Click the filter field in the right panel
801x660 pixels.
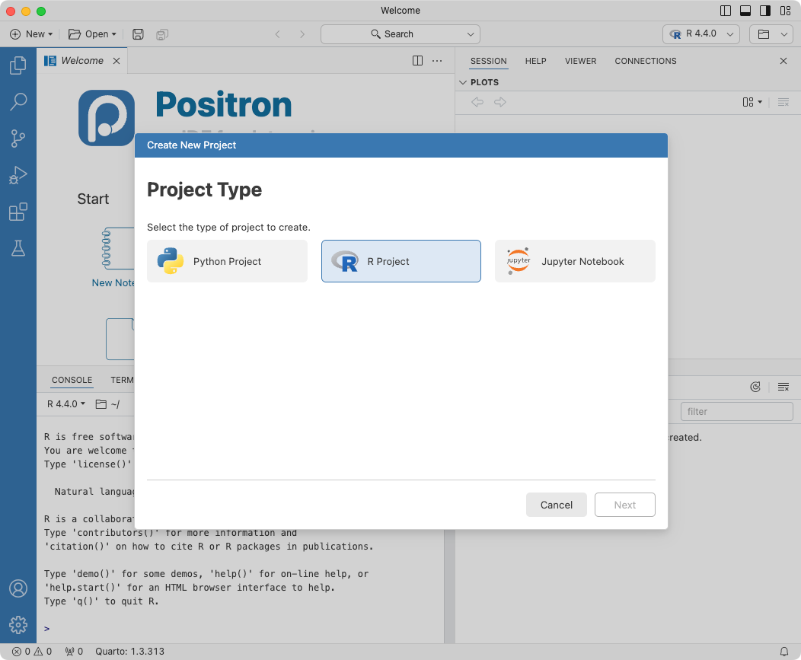click(x=736, y=411)
